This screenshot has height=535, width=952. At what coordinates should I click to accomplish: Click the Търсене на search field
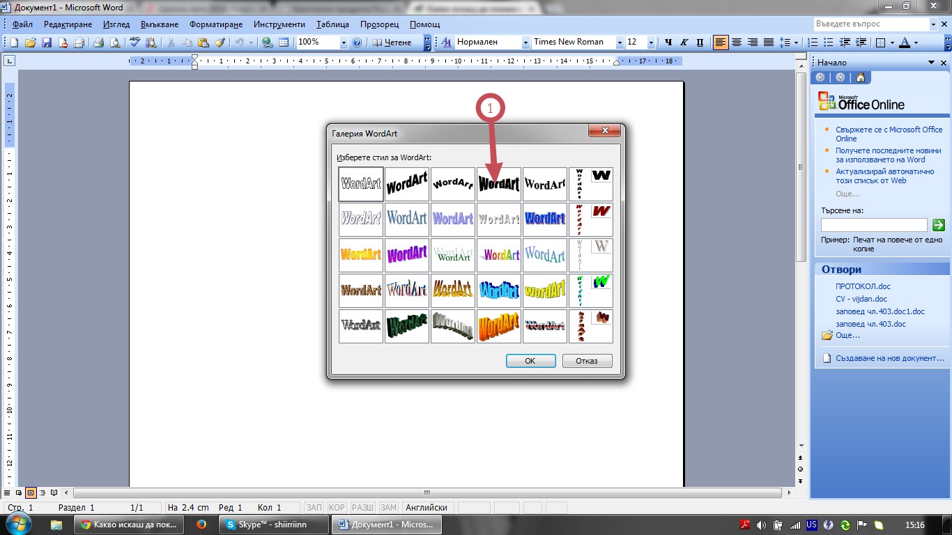tap(874, 224)
